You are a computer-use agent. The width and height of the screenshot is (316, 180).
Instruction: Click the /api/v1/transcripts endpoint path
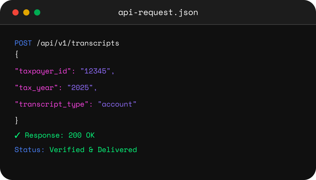coord(78,43)
